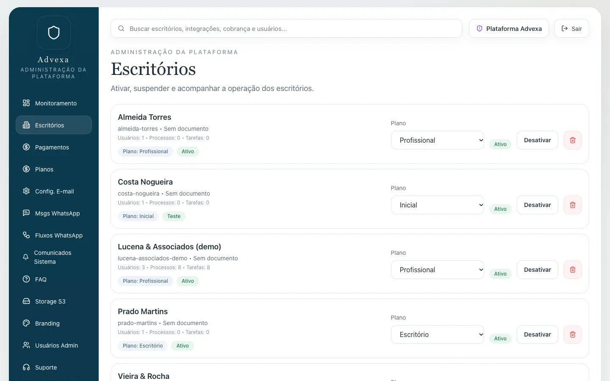The width and height of the screenshot is (610, 381).
Task: Delete the Prado Martins office with the trash icon
Action: (x=573, y=334)
